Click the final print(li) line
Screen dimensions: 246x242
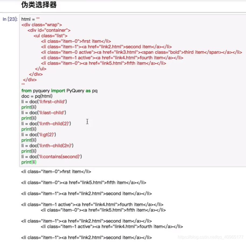(29, 162)
